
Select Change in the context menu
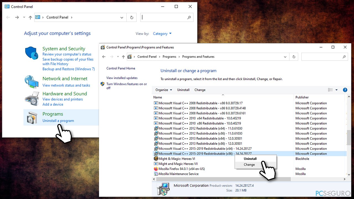(x=249, y=164)
